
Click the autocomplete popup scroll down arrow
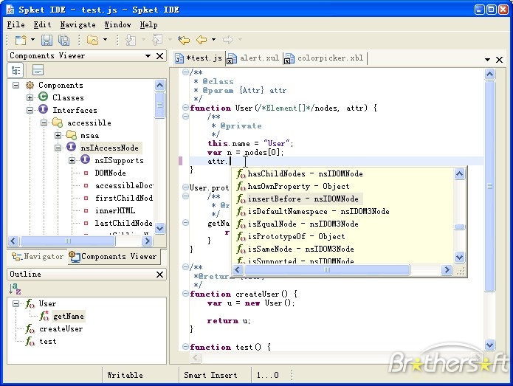coord(460,257)
